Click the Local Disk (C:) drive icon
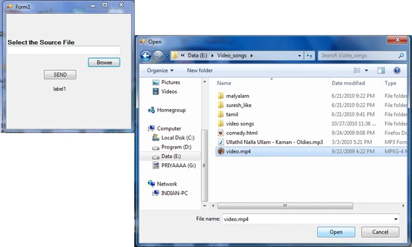The image size is (412, 247). (x=156, y=137)
